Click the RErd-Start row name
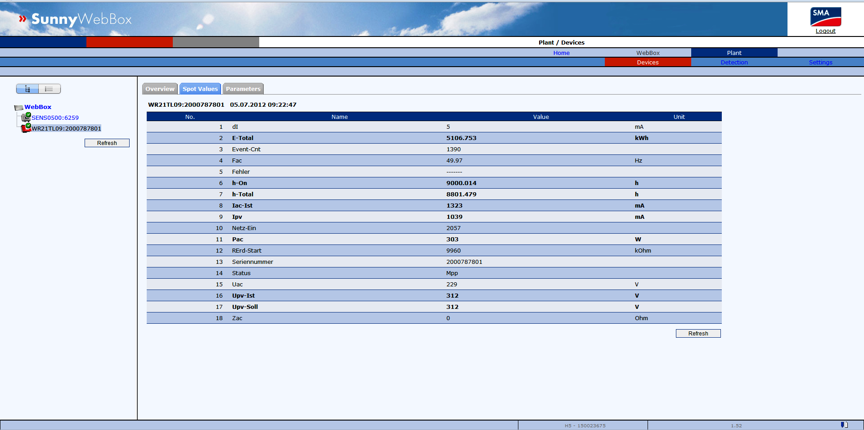 point(247,251)
